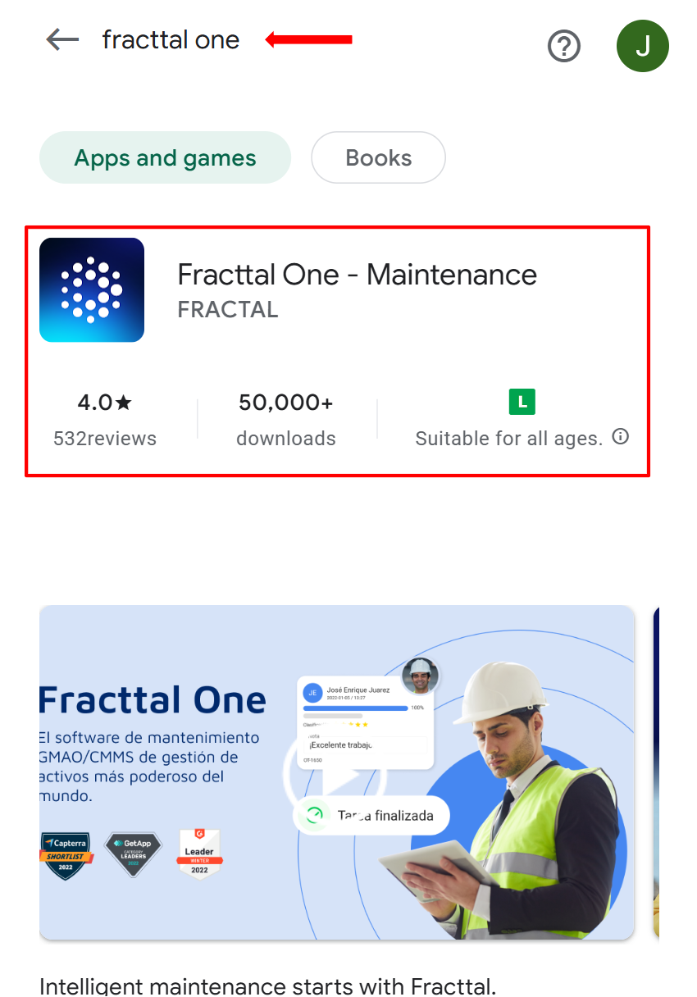Click the green L content rating badge
This screenshot has height=997, width=697.
pyautogui.click(x=522, y=402)
